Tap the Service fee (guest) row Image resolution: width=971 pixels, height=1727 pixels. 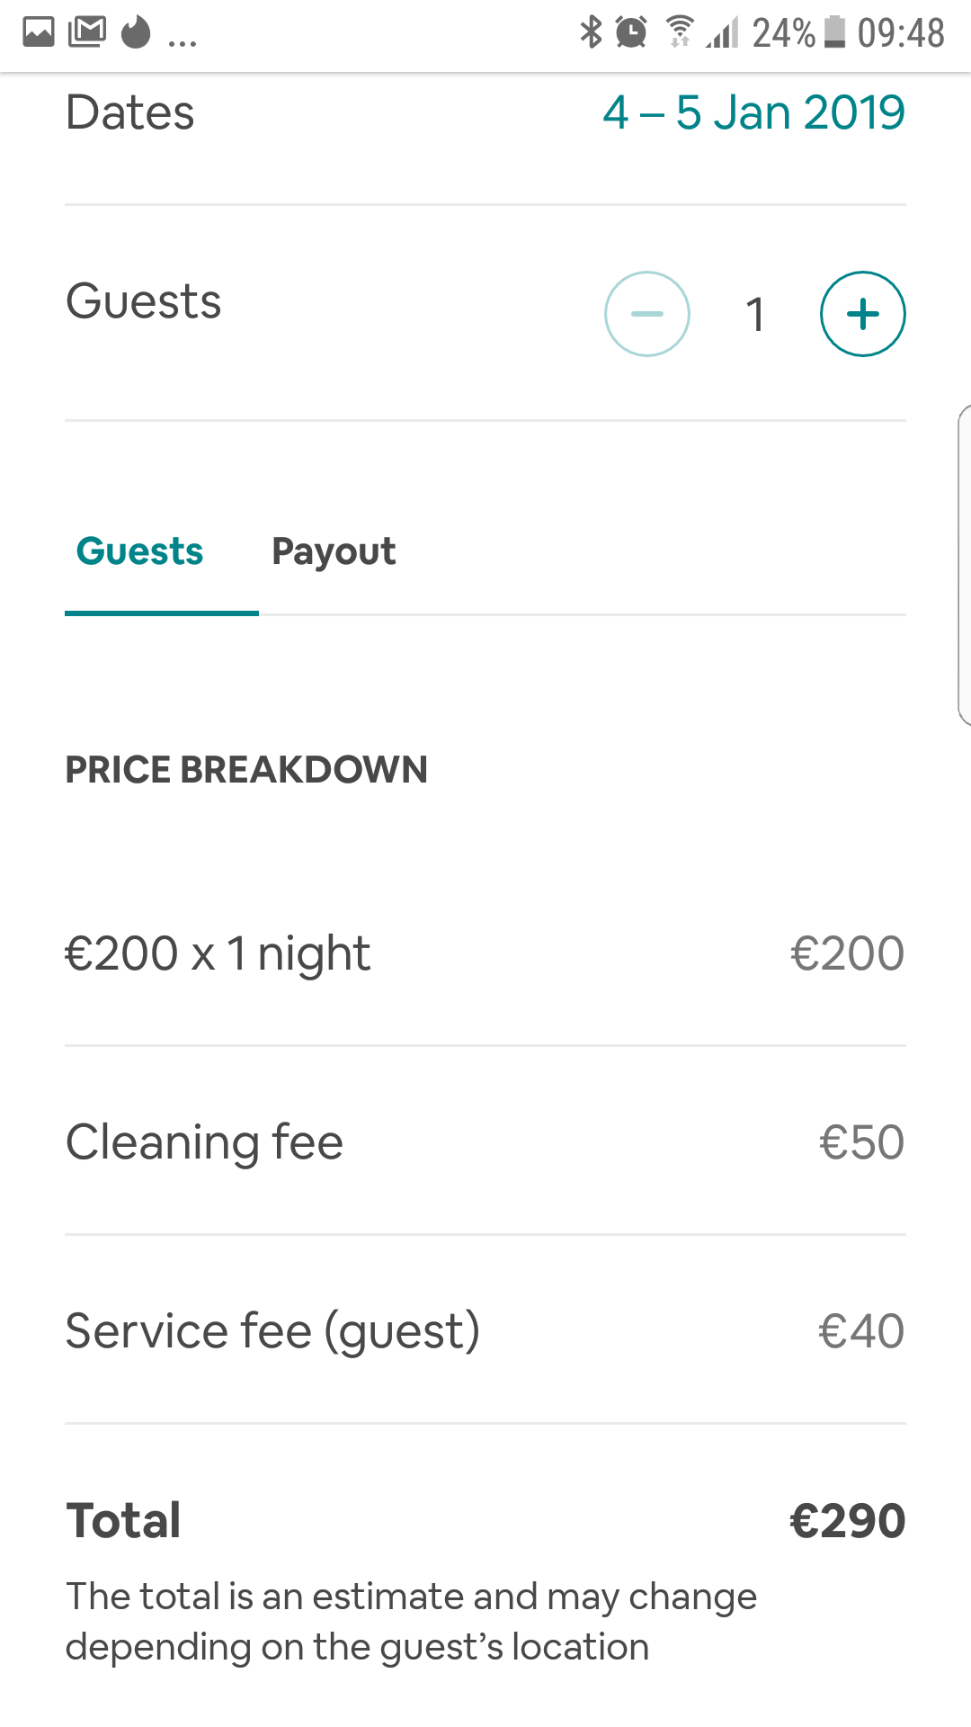coord(485,1331)
